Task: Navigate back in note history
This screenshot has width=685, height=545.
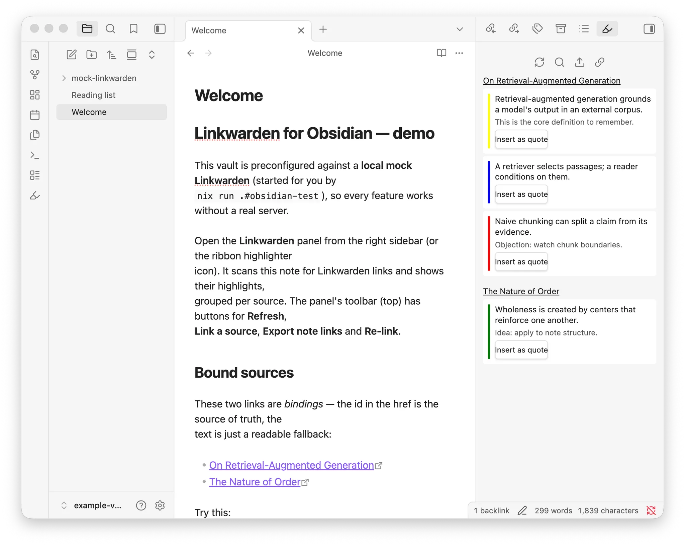Action: 191,53
